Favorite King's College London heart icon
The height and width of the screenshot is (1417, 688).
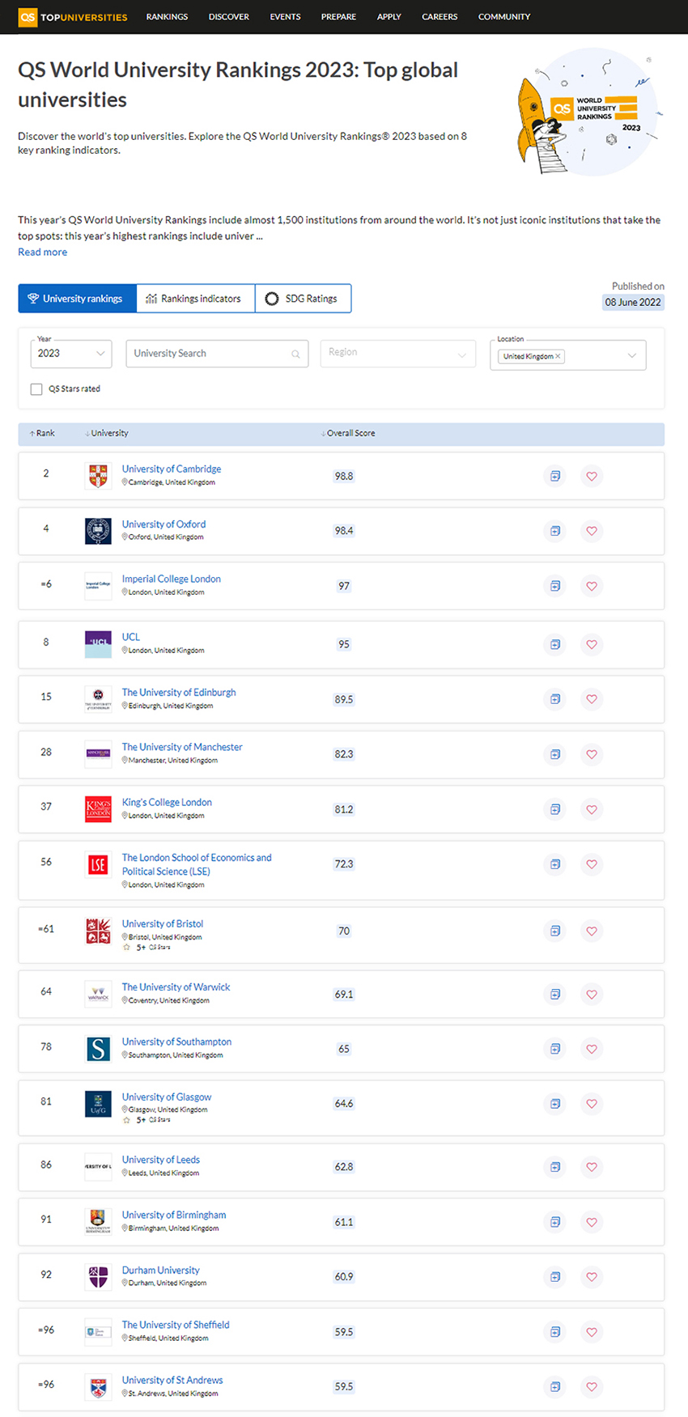(592, 809)
